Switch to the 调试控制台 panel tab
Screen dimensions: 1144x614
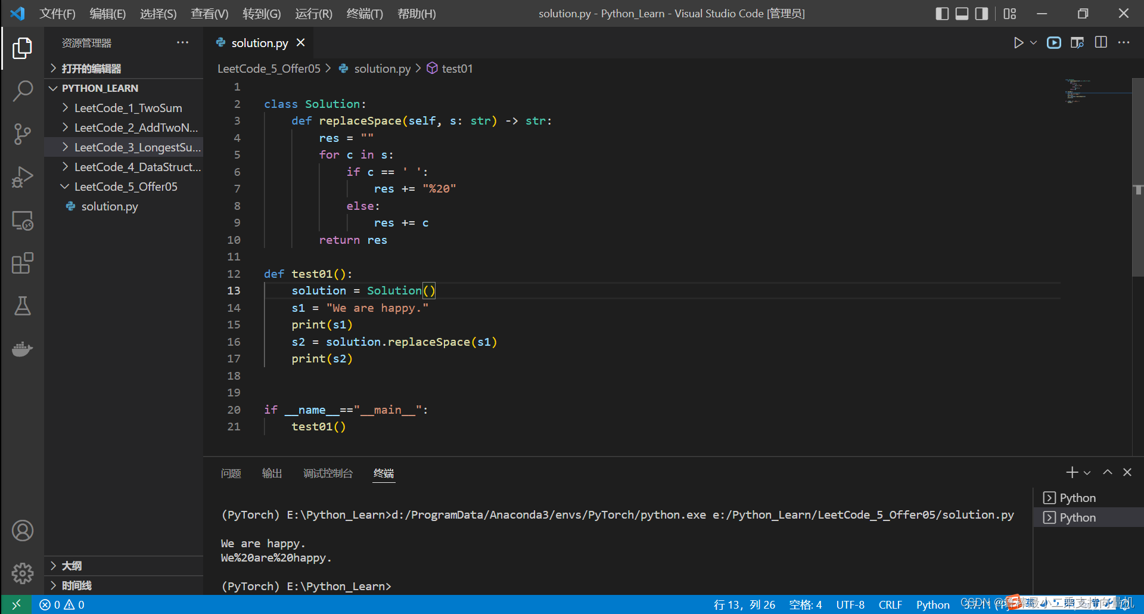click(328, 473)
